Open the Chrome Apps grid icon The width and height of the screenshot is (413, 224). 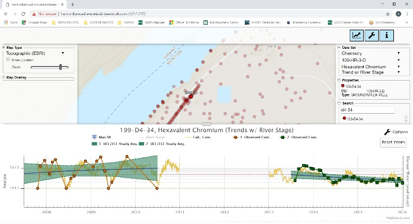point(6,22)
